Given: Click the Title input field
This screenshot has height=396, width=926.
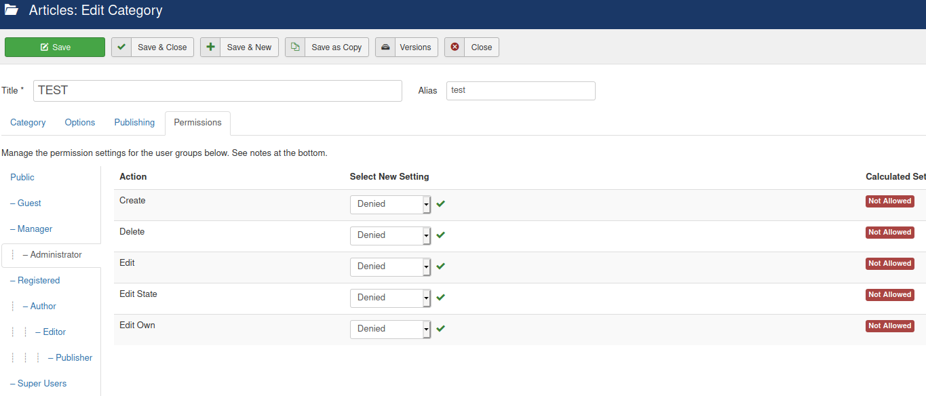Looking at the screenshot, I should (x=217, y=91).
